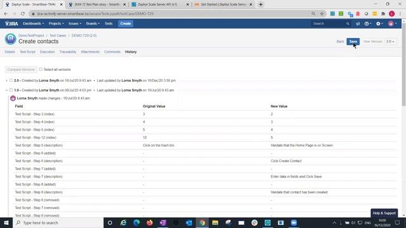406x228 pixels.
Task: Switch to the Test Script tab
Action: pos(27,52)
